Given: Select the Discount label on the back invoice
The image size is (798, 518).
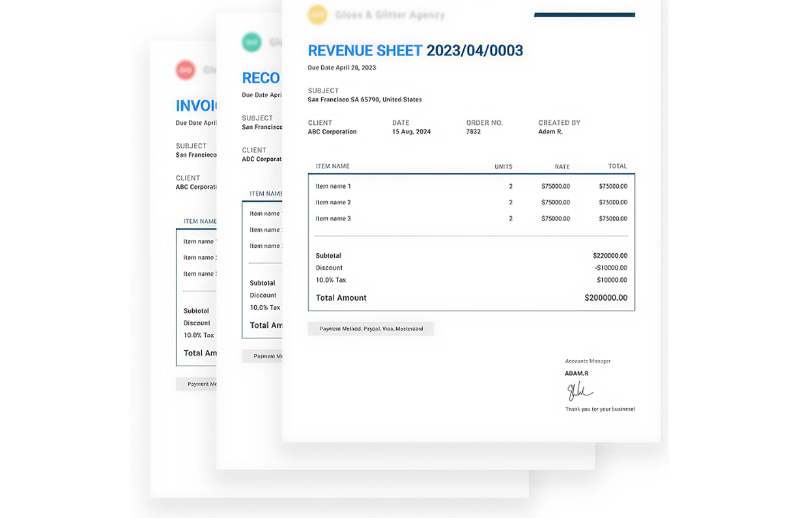Looking at the screenshot, I should 197,323.
